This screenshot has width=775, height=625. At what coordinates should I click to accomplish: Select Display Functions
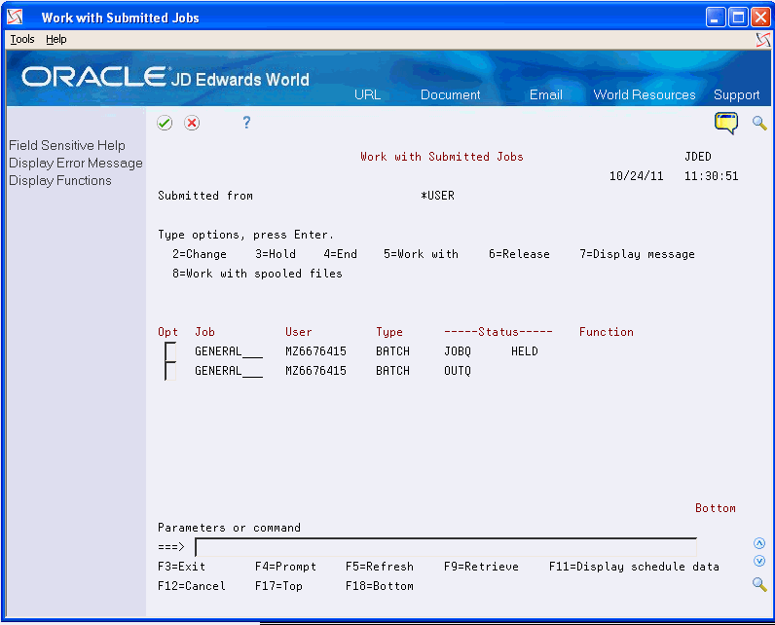[x=60, y=181]
